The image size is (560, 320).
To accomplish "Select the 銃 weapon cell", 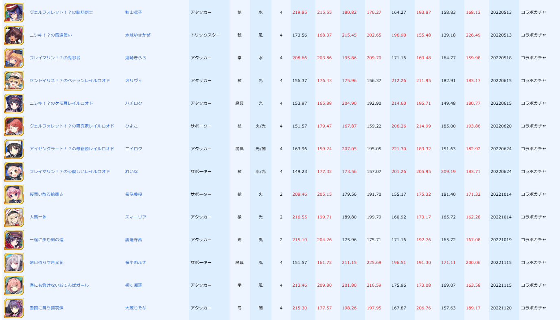I will coord(239,35).
